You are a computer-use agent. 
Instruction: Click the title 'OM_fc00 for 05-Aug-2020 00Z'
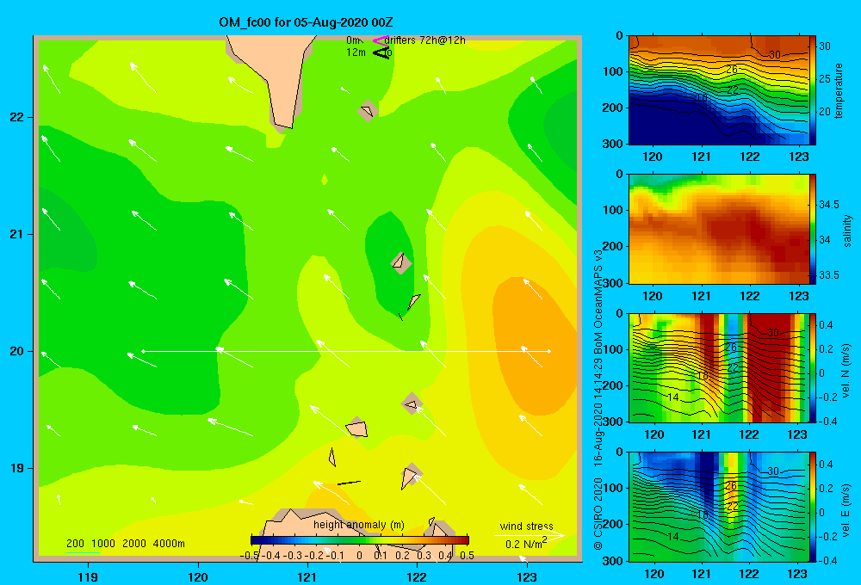306,22
